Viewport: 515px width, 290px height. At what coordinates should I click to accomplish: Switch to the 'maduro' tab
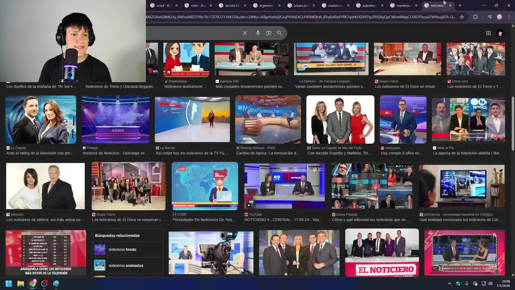[335, 6]
